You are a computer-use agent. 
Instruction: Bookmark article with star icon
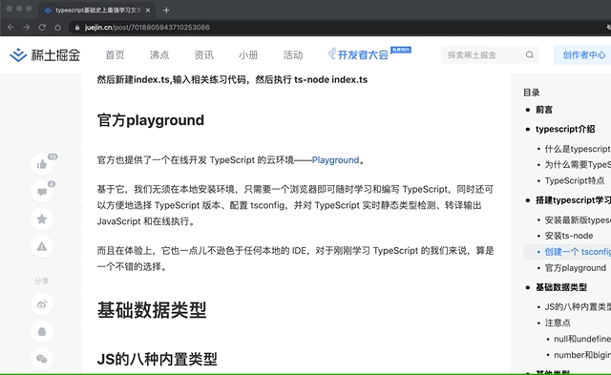point(42,219)
